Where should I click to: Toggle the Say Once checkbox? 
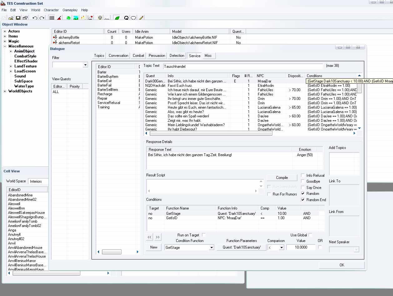click(x=303, y=188)
